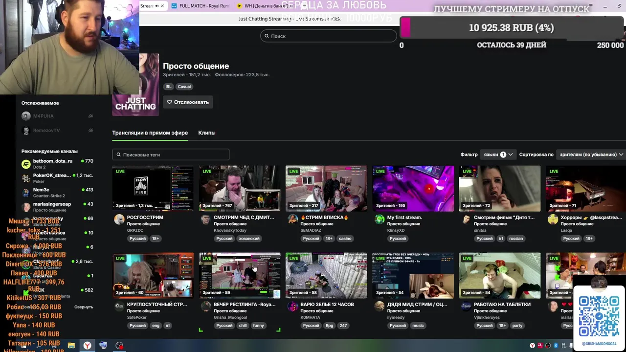Image resolution: width=626 pixels, height=352 pixels.
Task: Click Rpg tag under ВАРЮ ЗЕЛЬЕ stream
Action: click(x=329, y=326)
